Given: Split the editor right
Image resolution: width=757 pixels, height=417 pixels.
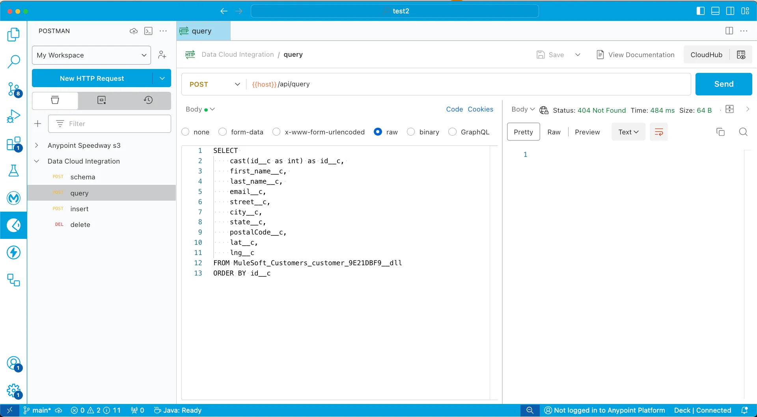Looking at the screenshot, I should click(x=729, y=31).
